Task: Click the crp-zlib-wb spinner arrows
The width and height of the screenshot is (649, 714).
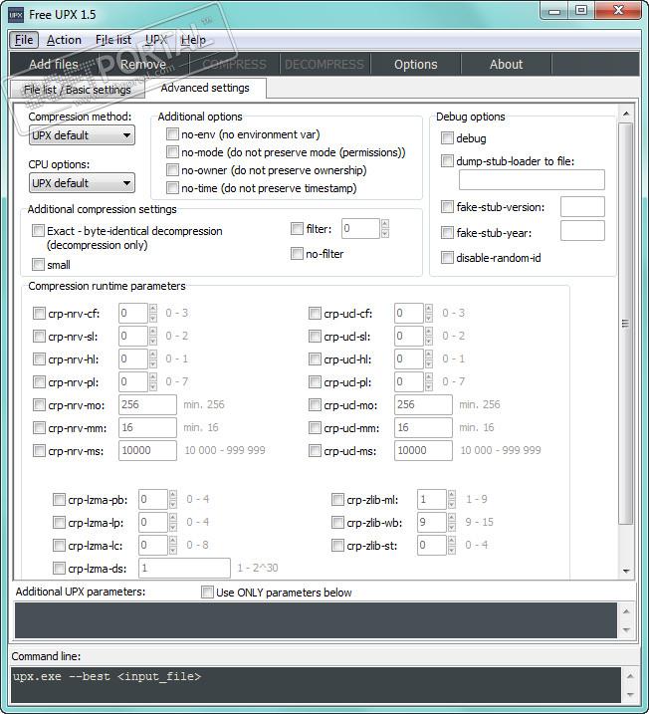Action: coord(452,522)
